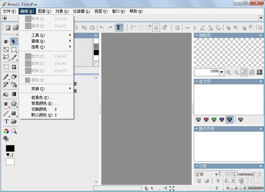Select the filled rectangle shape tool
The width and height of the screenshot is (265, 192).
(x=14, y=114)
